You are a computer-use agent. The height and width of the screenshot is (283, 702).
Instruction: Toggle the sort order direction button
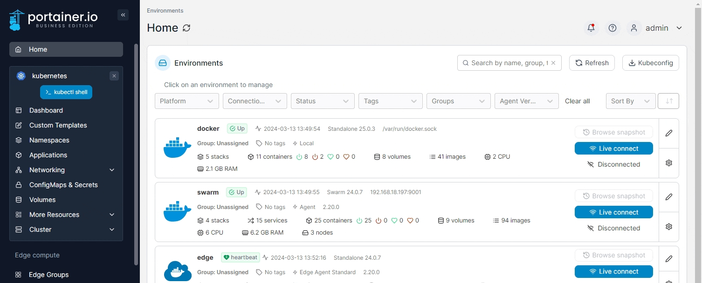point(668,101)
